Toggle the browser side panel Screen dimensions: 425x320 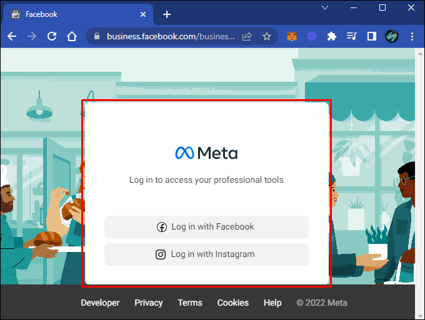[372, 36]
